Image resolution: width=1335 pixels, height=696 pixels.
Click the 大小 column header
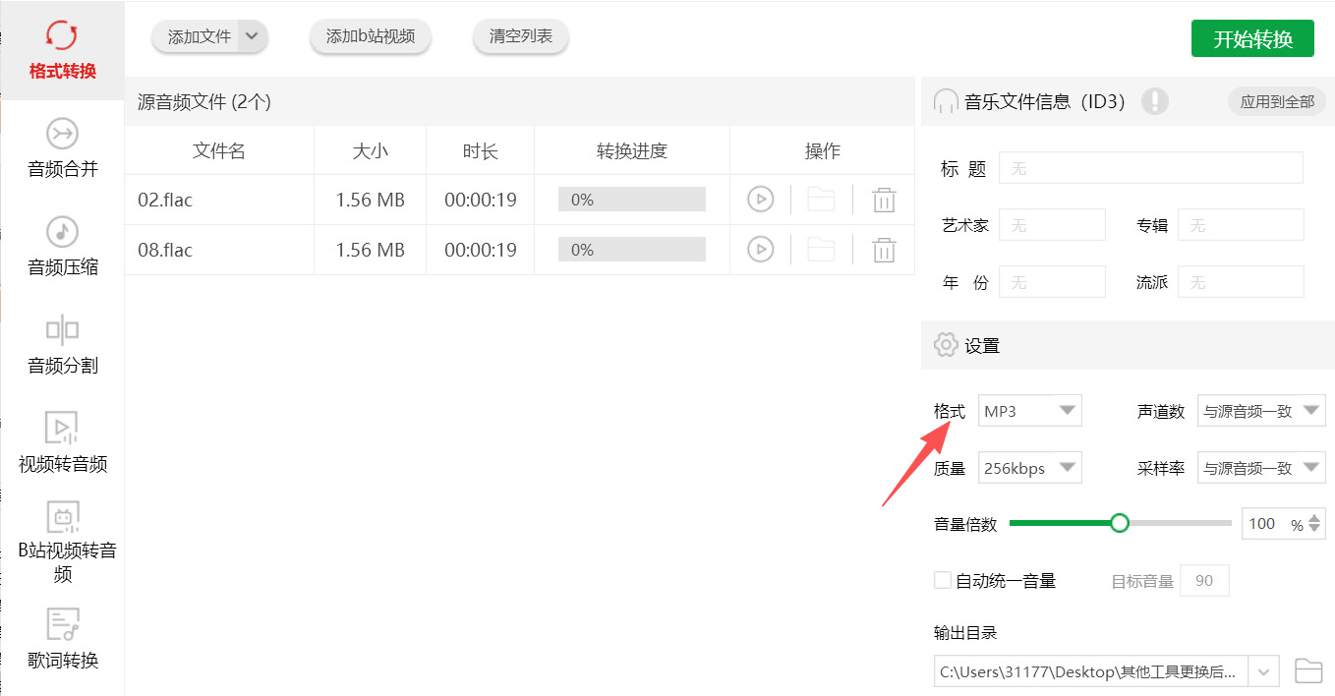pyautogui.click(x=371, y=150)
